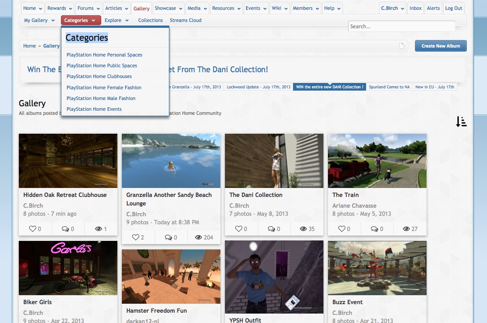
Task: Expand the Home menu arrow
Action: pos(40,9)
